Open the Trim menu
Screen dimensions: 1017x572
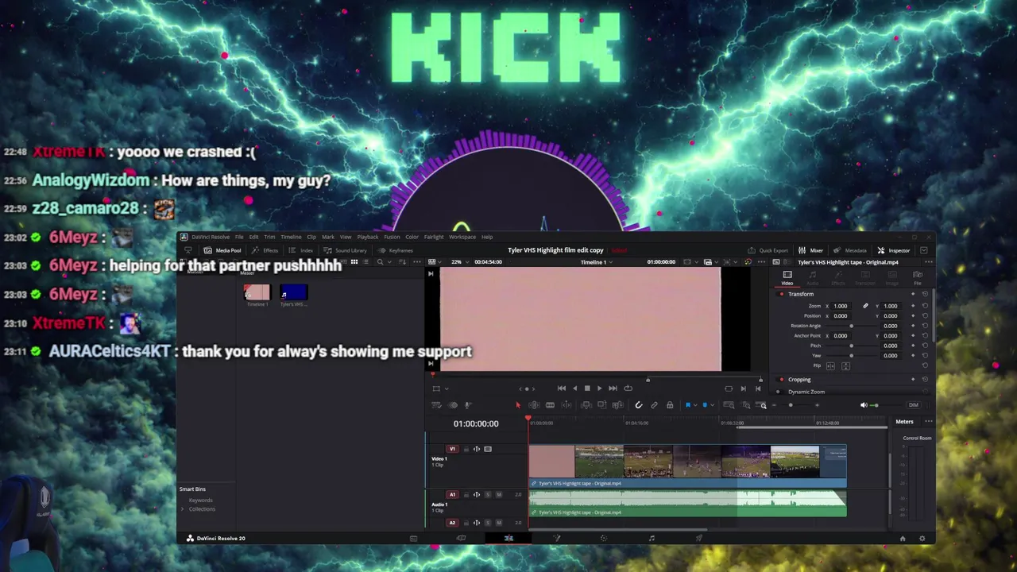coord(269,237)
